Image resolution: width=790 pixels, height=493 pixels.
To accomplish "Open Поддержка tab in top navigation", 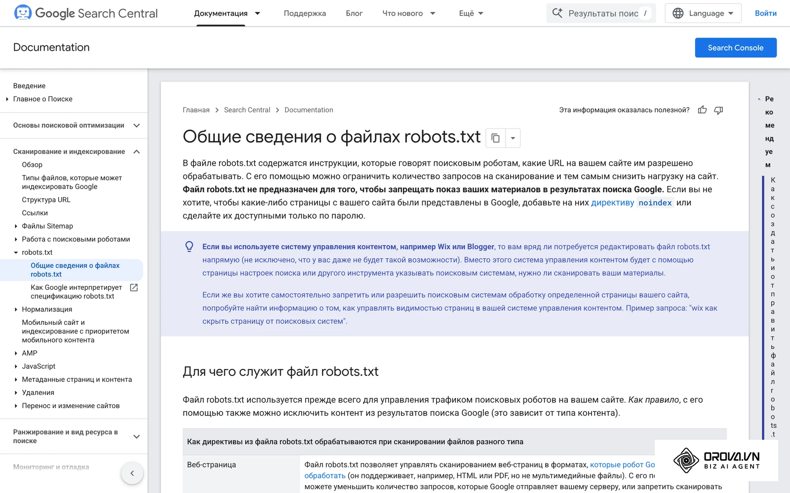I will 305,13.
